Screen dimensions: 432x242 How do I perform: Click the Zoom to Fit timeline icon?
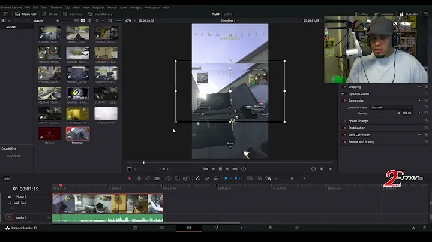250,179
